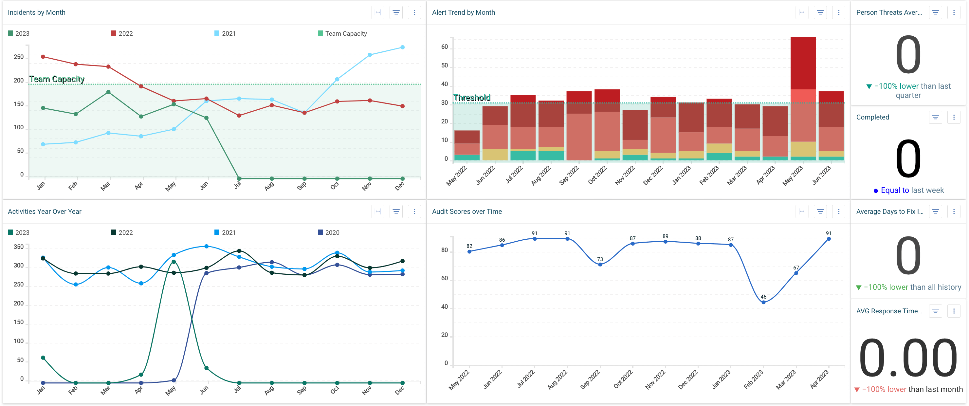Viewport: 969px width, 406px height.
Task: Click the filter icon on Incidents by Month chart
Action: (396, 12)
